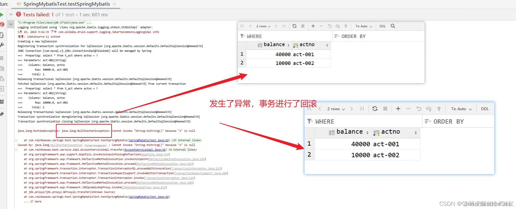
Task: Select 10000 balance cell in upper data panel
Action: [x=269, y=63]
